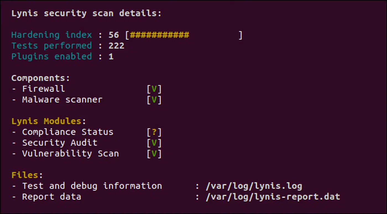Click the "Test and debug information" entry
This screenshot has height=214, width=387.
point(92,186)
